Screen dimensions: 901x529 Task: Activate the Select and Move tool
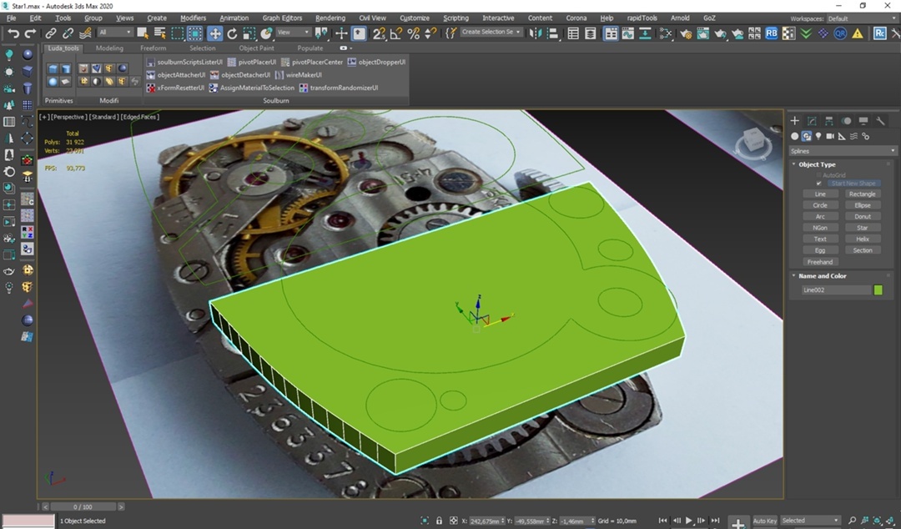pyautogui.click(x=215, y=33)
